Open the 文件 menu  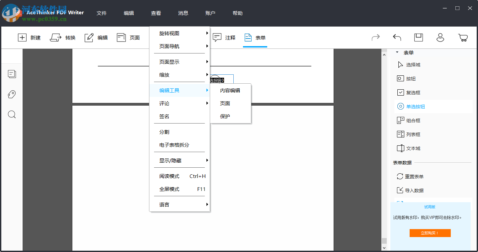tap(102, 13)
